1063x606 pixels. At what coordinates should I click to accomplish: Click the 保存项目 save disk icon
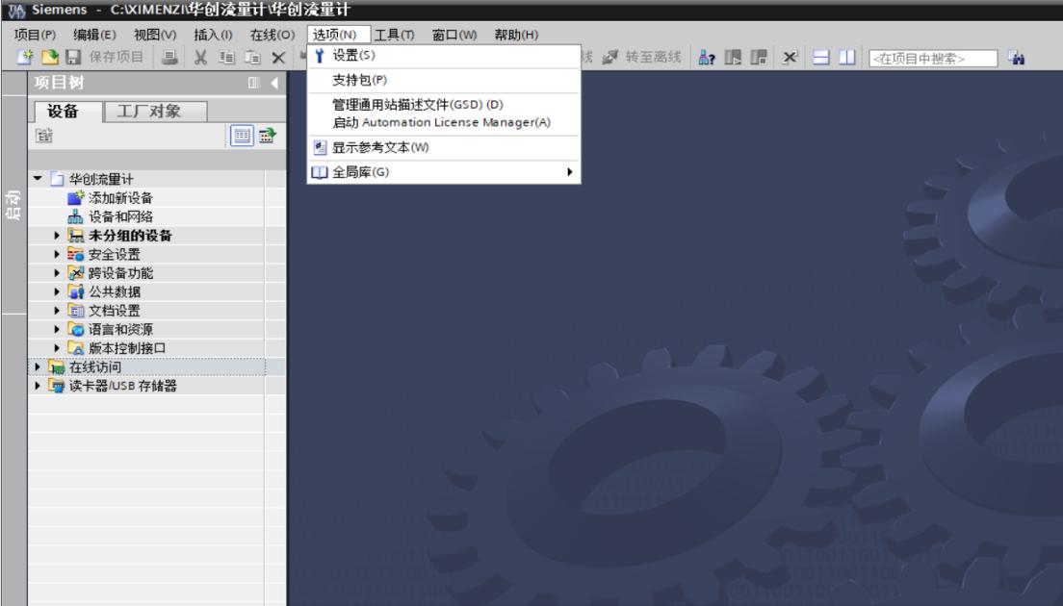pos(73,58)
